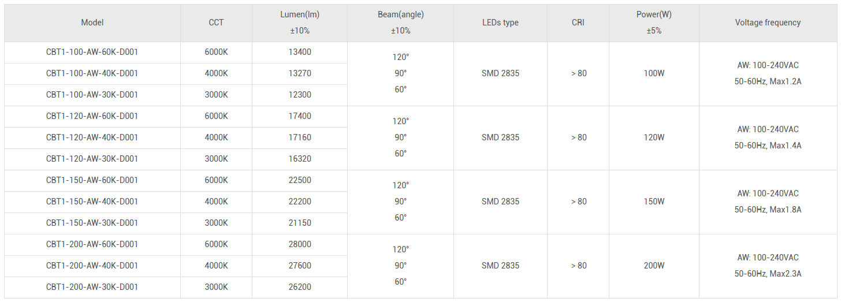Click the Voltage frequency column header
This screenshot has height=302, width=841.
coord(768,23)
